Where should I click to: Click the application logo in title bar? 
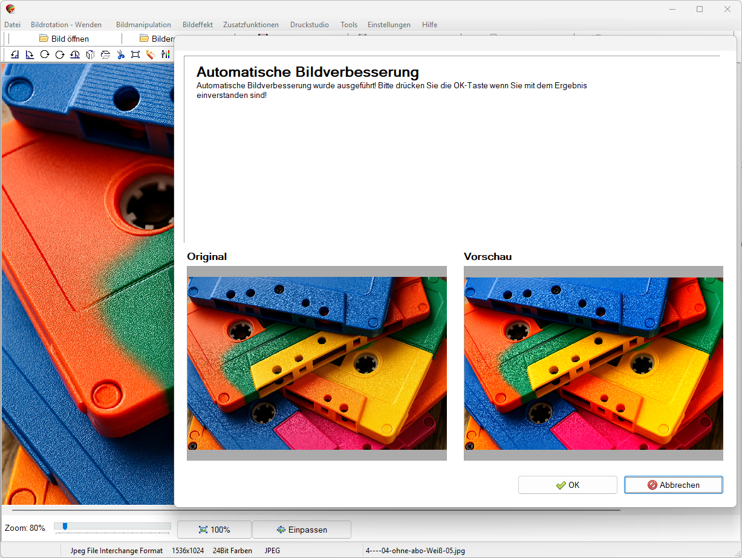tap(10, 9)
